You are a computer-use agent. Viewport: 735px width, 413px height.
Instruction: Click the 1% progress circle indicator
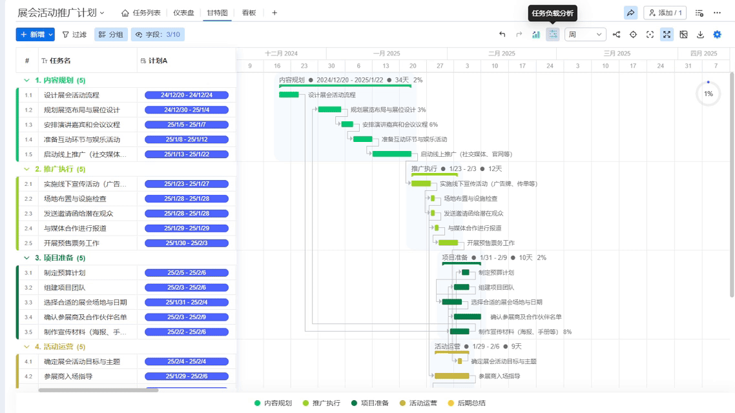pos(708,93)
